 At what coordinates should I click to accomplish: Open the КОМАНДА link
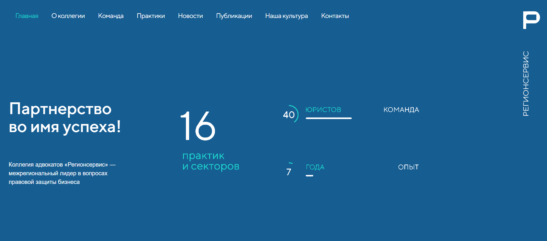[401, 110]
